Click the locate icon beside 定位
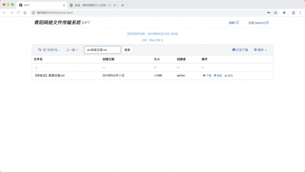Image resolution: width=305 pixels, height=172 pixels. point(226,75)
